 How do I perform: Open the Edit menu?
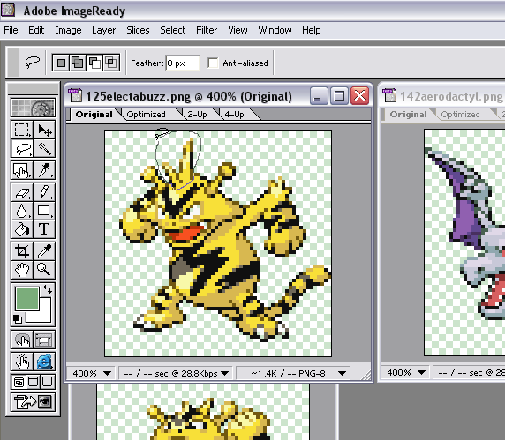tap(36, 30)
